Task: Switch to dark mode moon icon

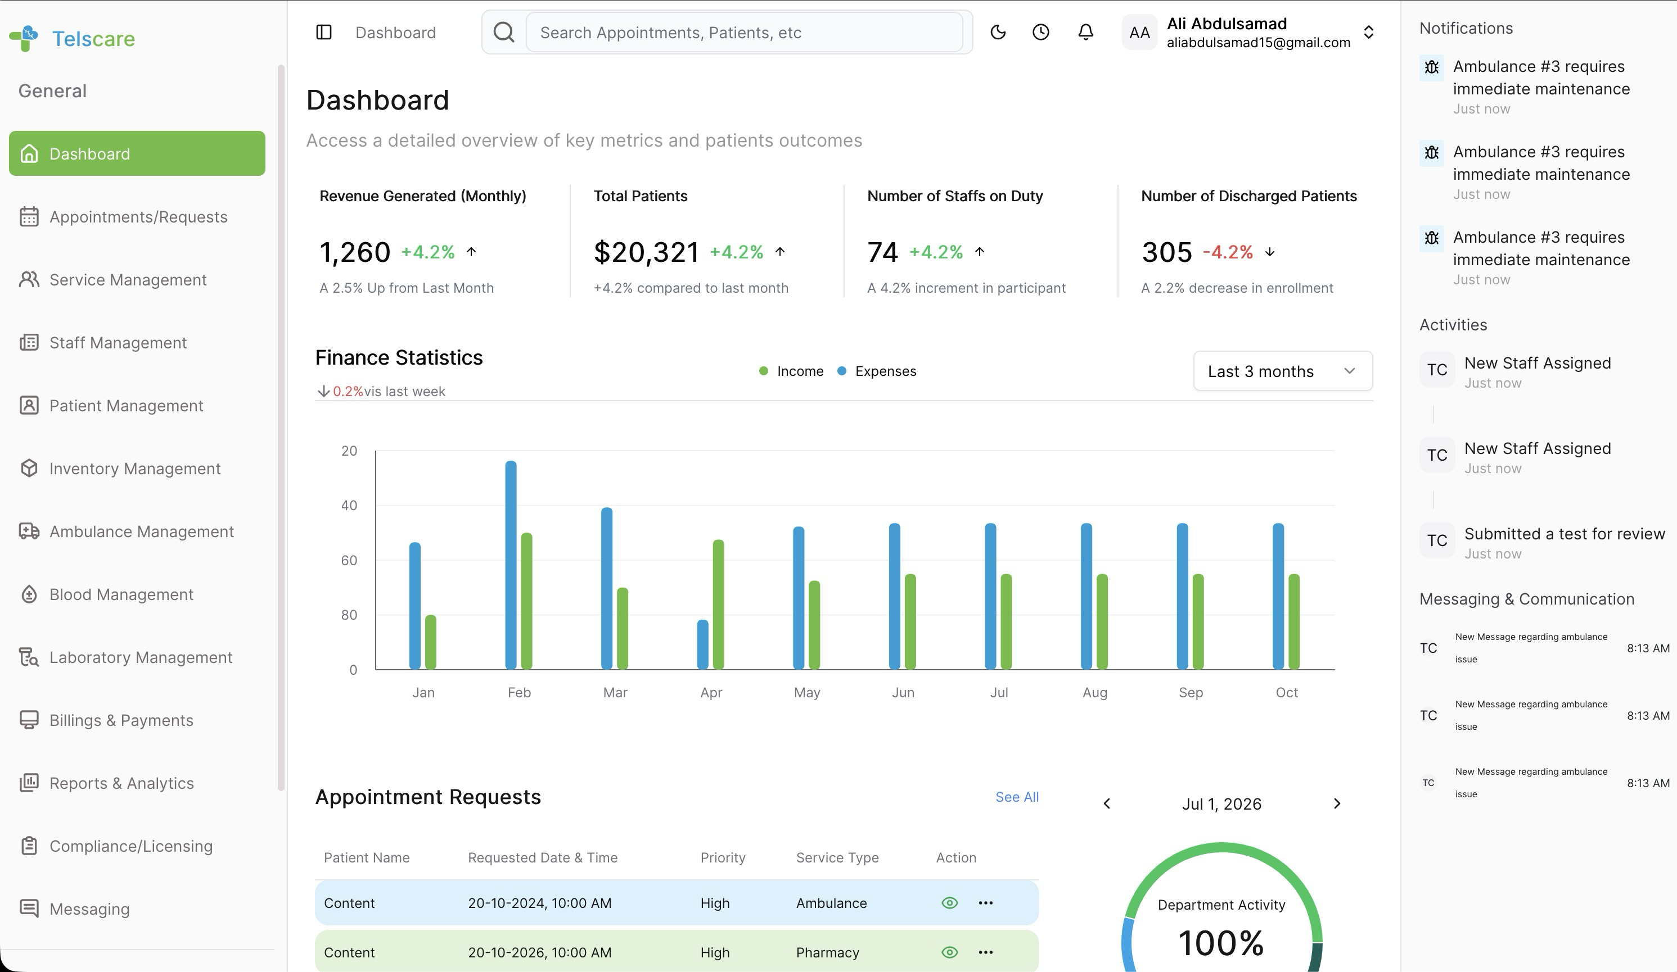Action: pyautogui.click(x=998, y=33)
